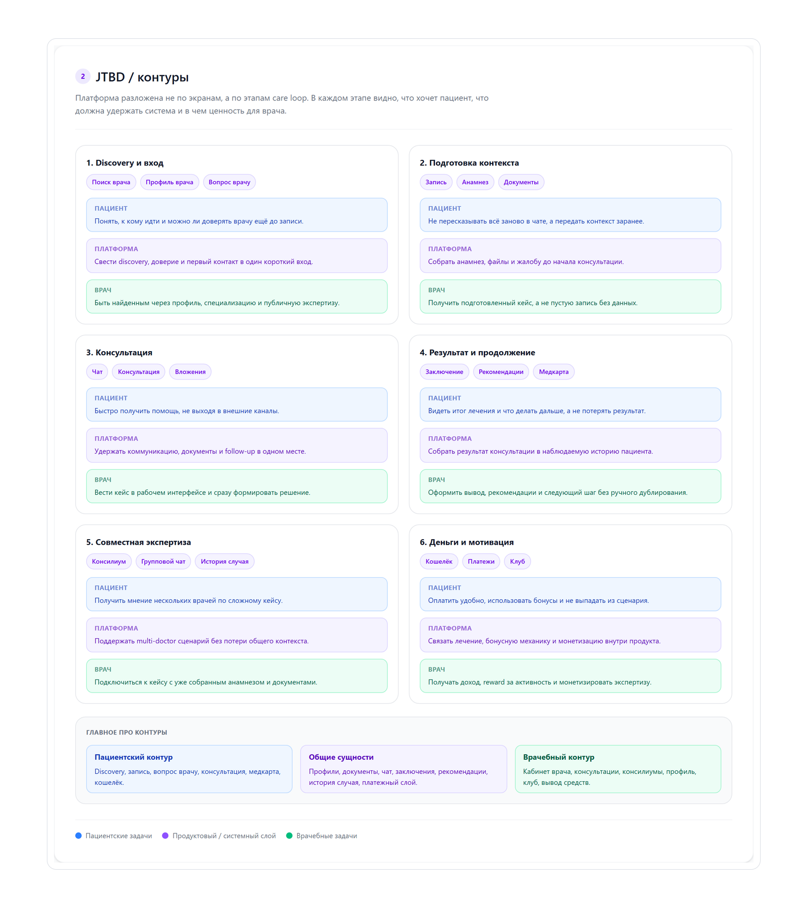Open the Врачебный контур summary card

(618, 769)
